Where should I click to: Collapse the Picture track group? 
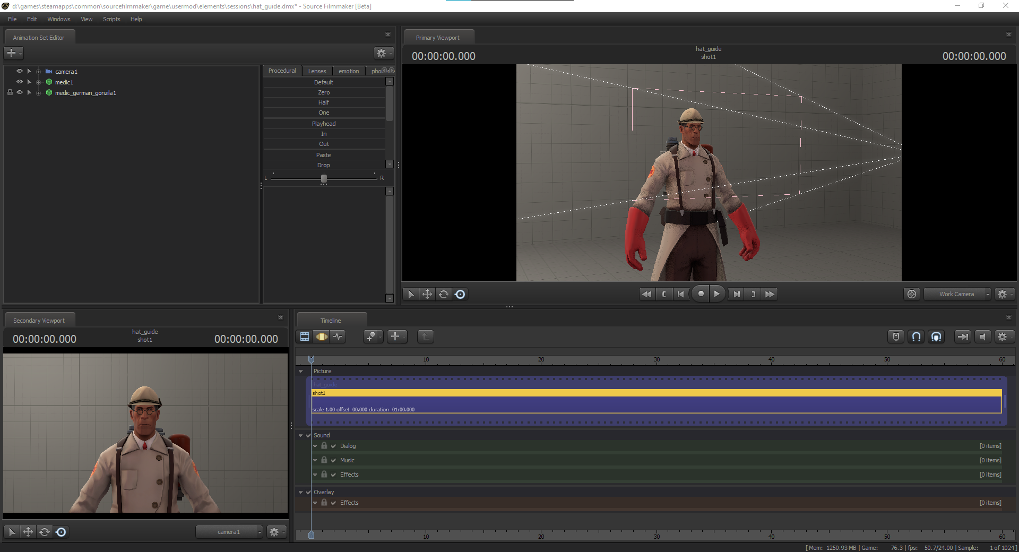coord(301,372)
